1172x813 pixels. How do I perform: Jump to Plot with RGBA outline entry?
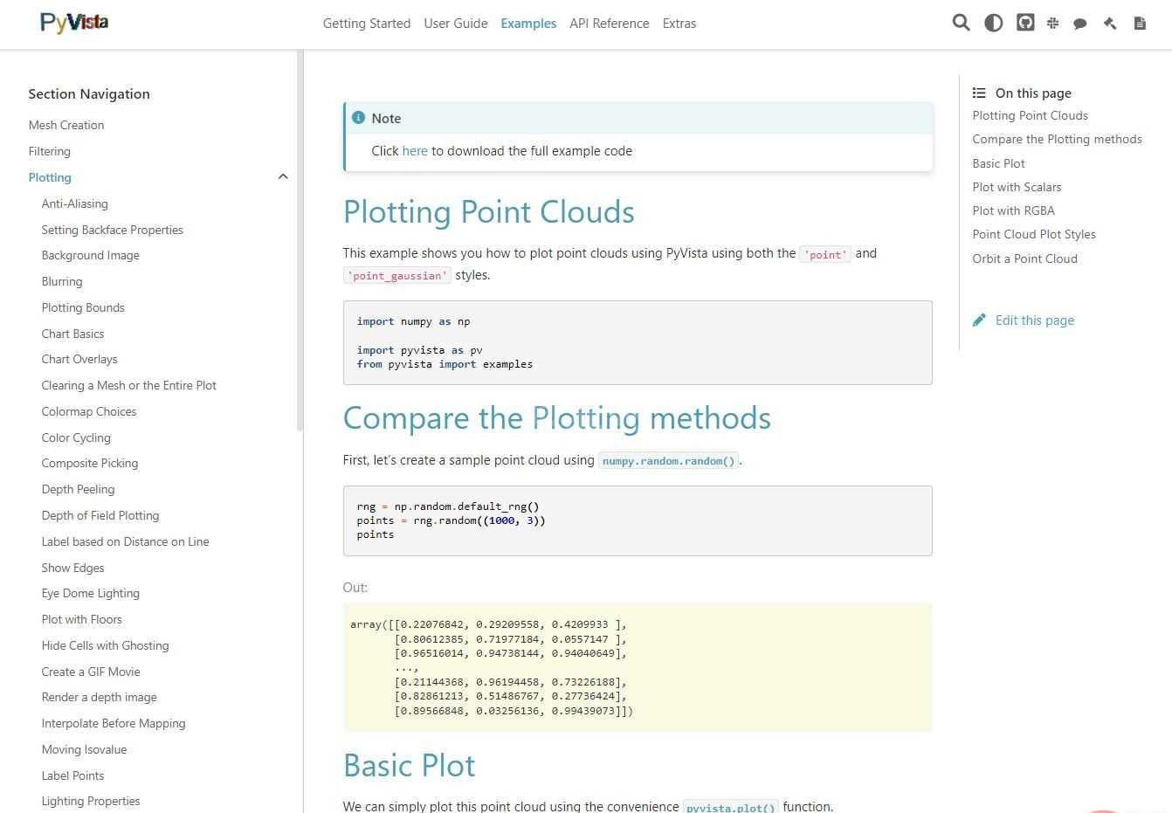pos(1013,210)
